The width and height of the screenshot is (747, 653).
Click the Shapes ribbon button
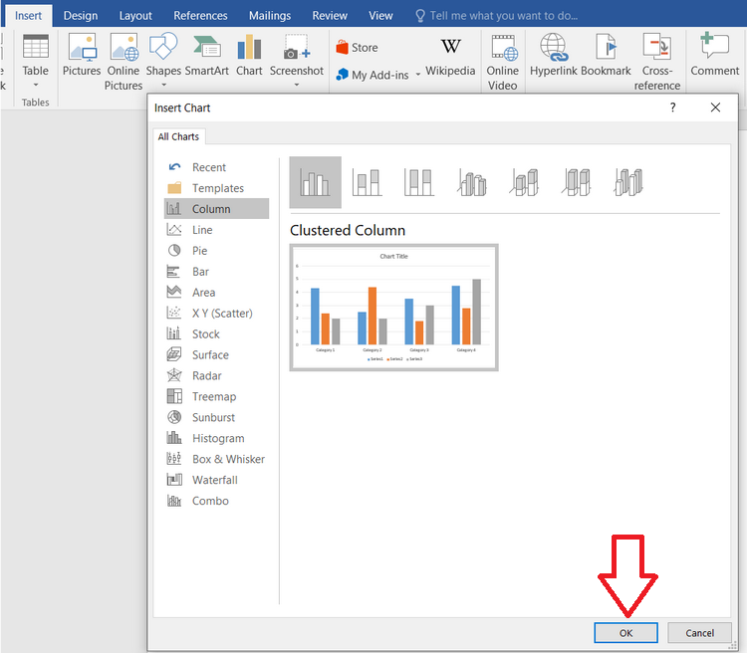[163, 56]
